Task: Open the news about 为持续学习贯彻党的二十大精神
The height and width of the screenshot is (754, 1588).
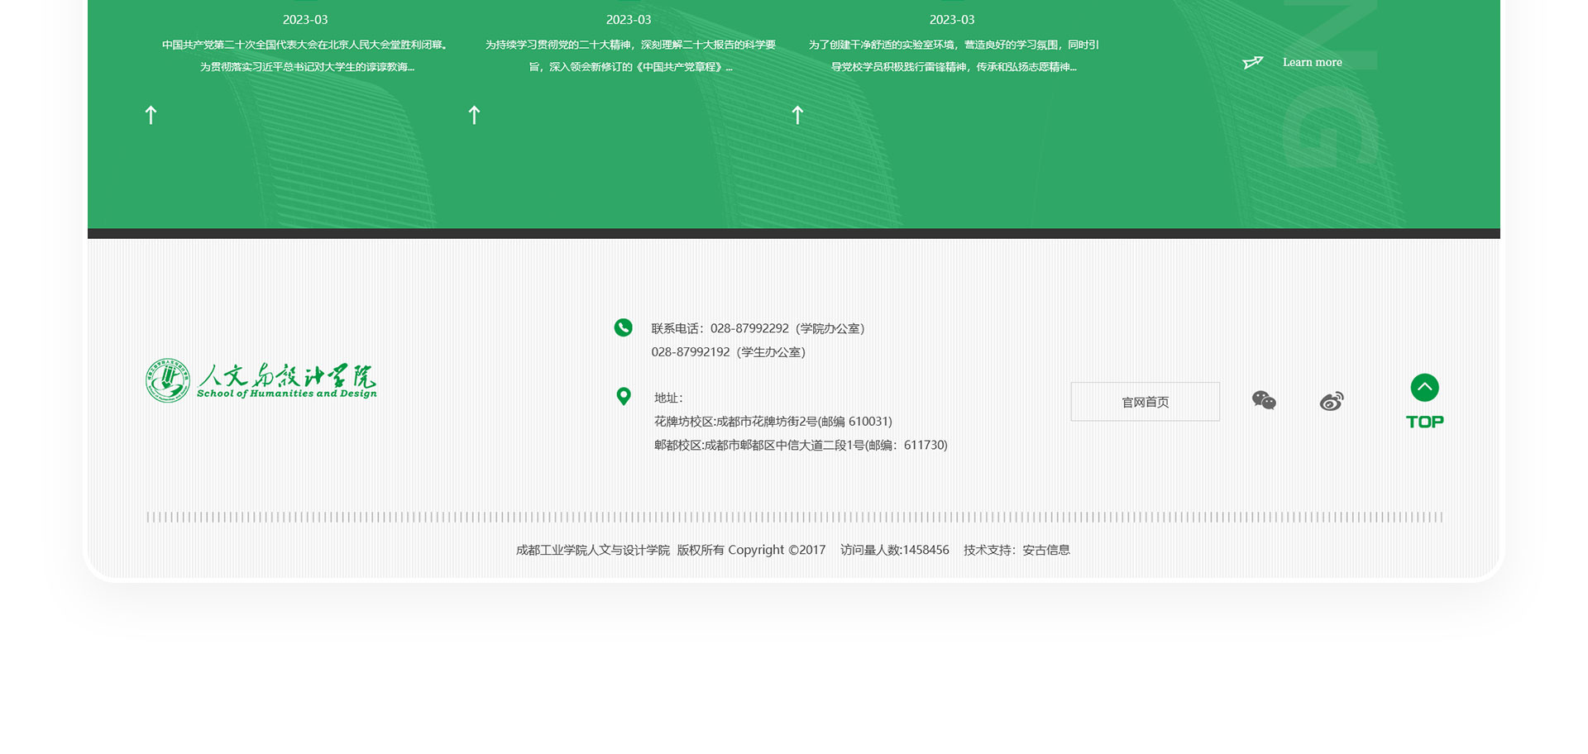Action: (629, 45)
